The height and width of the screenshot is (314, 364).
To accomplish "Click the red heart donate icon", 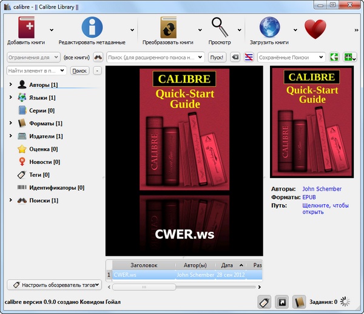I will pyautogui.click(x=315, y=29).
